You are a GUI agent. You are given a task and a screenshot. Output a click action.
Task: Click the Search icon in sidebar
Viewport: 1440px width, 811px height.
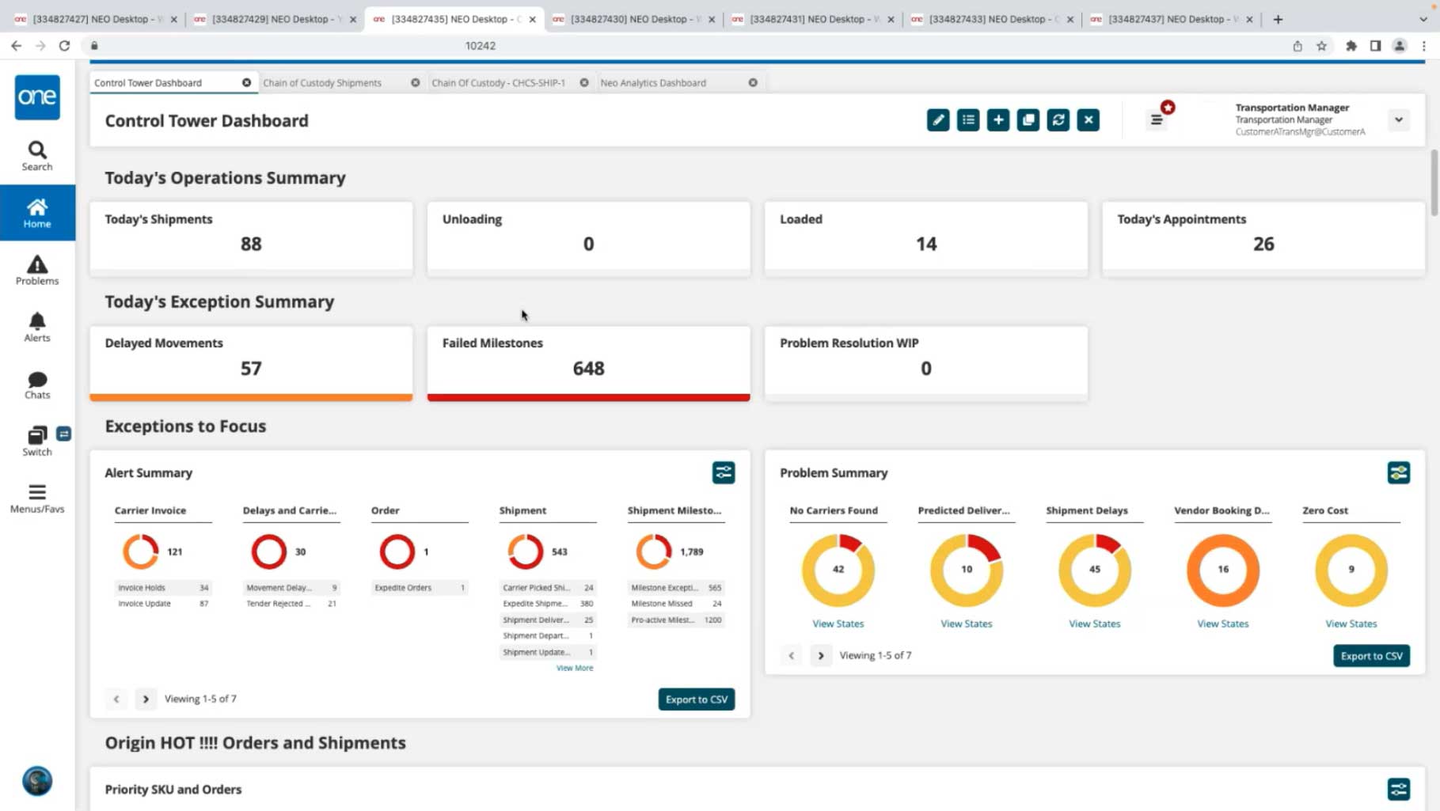37,156
